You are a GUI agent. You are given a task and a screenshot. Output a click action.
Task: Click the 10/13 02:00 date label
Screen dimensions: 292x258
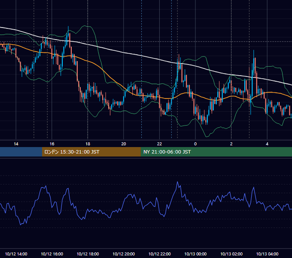(x=231, y=254)
